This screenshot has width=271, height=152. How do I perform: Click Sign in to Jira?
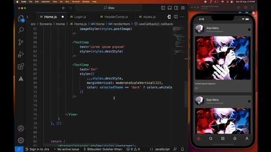(x=37, y=149)
